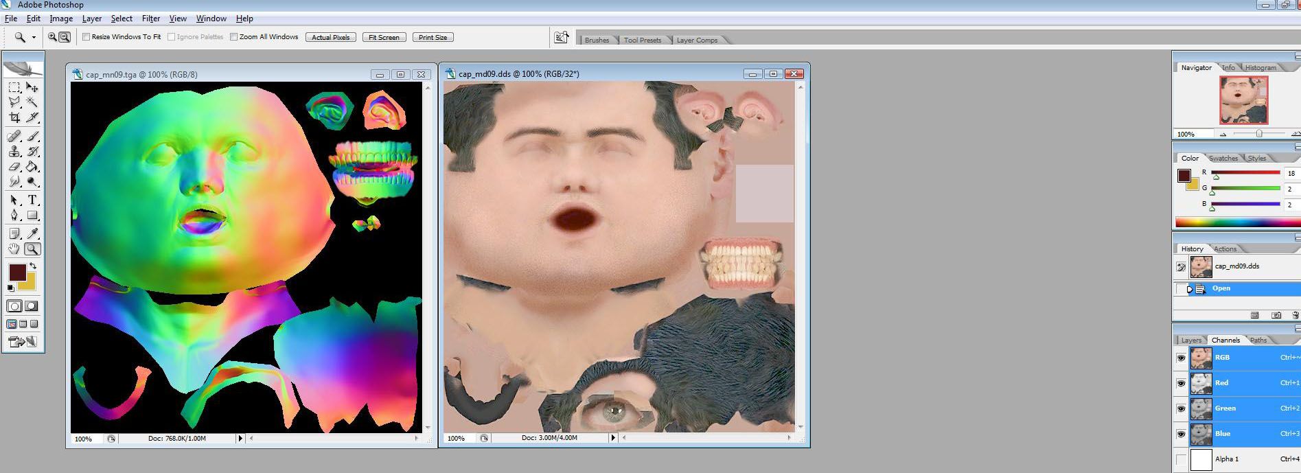The image size is (1301, 473).
Task: Select the Path Selection tool
Action: (x=14, y=200)
